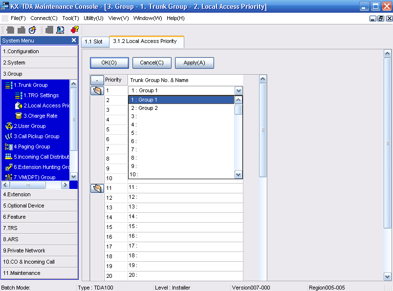The height and width of the screenshot is (291, 393).
Task: Open the View(V) menu
Action: (x=118, y=18)
